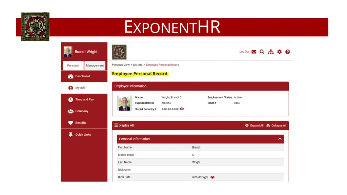The image size is (347, 195).
Task: Open the help question mark icon
Action: click(x=287, y=52)
